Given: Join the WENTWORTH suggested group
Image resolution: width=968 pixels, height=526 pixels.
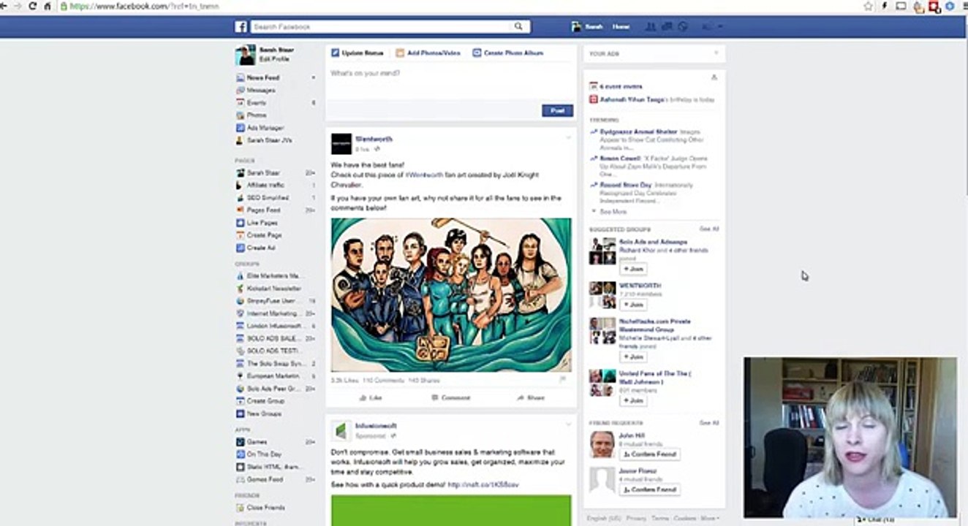Looking at the screenshot, I should [633, 304].
